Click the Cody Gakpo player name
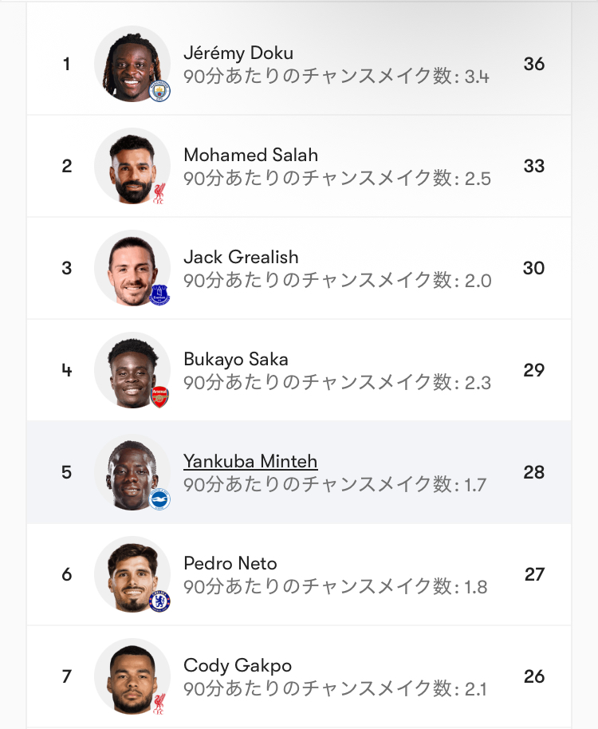598x729 pixels. point(238,665)
